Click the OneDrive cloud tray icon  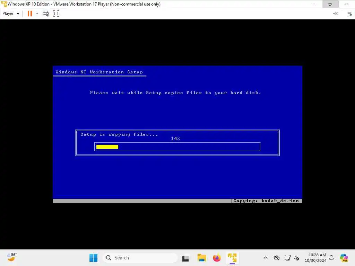coord(276,258)
